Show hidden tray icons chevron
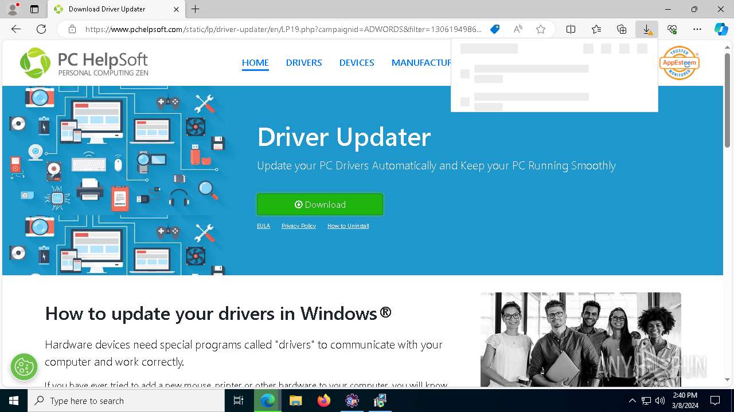734x412 pixels. pos(632,401)
